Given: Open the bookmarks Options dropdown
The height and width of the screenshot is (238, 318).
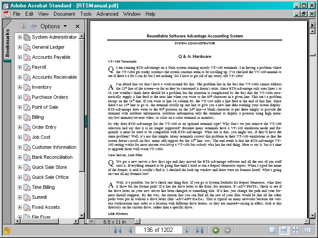Looking at the screenshot, I should (53, 27).
